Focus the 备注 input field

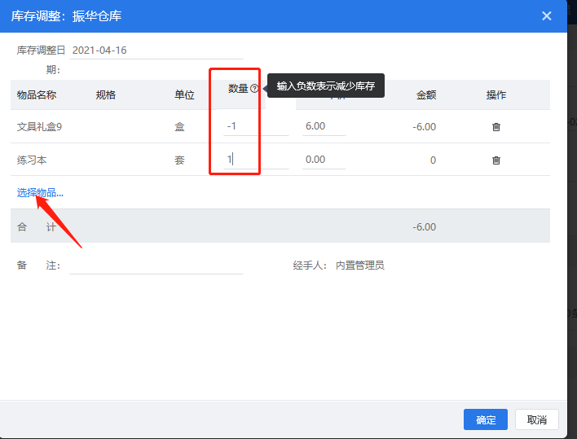point(156,266)
